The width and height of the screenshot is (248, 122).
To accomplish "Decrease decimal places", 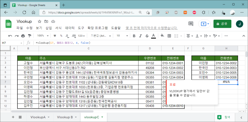I will pos(67,36).
